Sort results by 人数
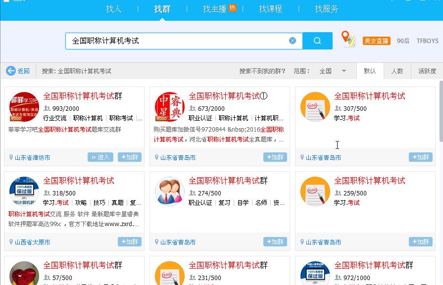Screen dimensions: 443x285 click(x=397, y=71)
